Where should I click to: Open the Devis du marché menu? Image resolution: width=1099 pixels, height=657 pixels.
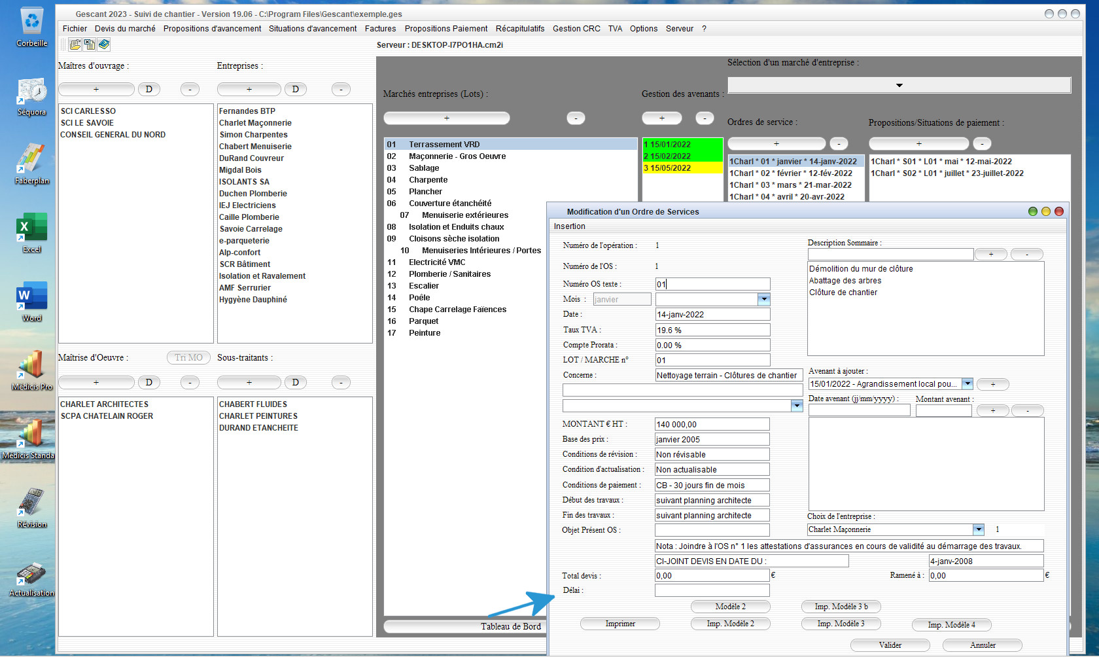[125, 29]
